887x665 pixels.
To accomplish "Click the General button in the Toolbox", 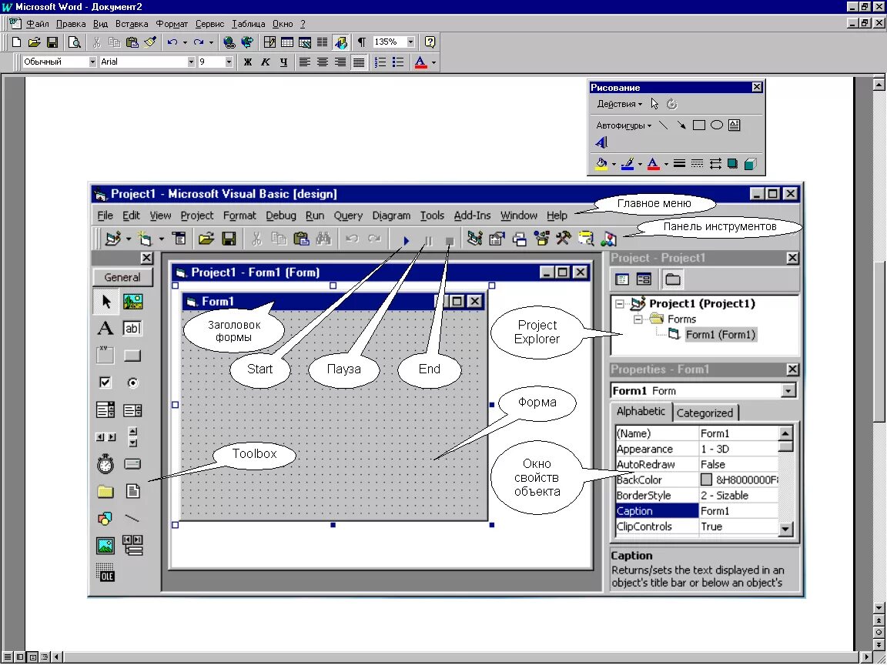I will 122,277.
